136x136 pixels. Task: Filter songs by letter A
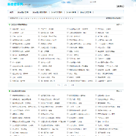point(20,18)
